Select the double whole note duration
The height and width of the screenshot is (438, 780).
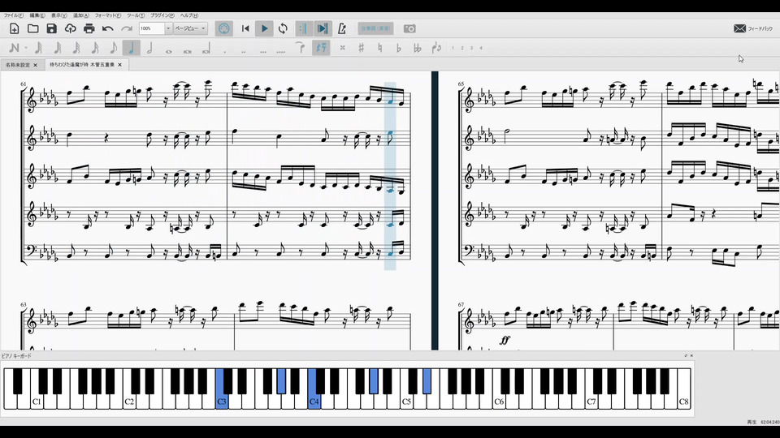[x=188, y=50]
